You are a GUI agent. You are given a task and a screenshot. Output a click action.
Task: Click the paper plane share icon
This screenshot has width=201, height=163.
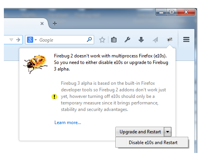(x=155, y=40)
